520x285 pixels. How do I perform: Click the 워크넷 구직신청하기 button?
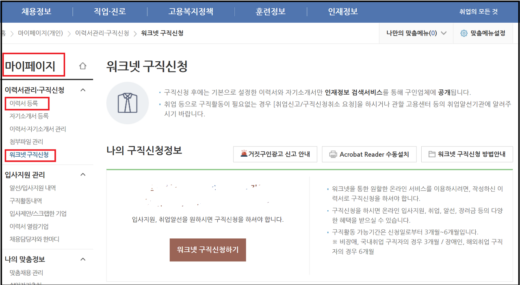coord(208,250)
